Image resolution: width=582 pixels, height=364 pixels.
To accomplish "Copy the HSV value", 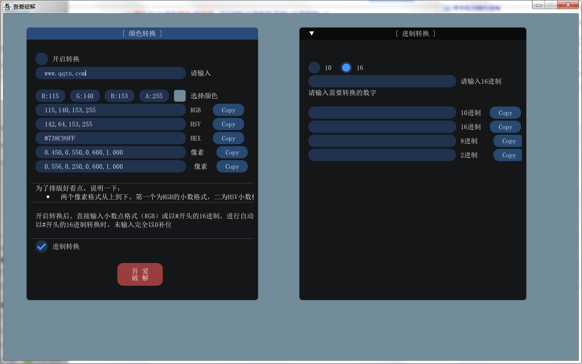I will coord(228,124).
